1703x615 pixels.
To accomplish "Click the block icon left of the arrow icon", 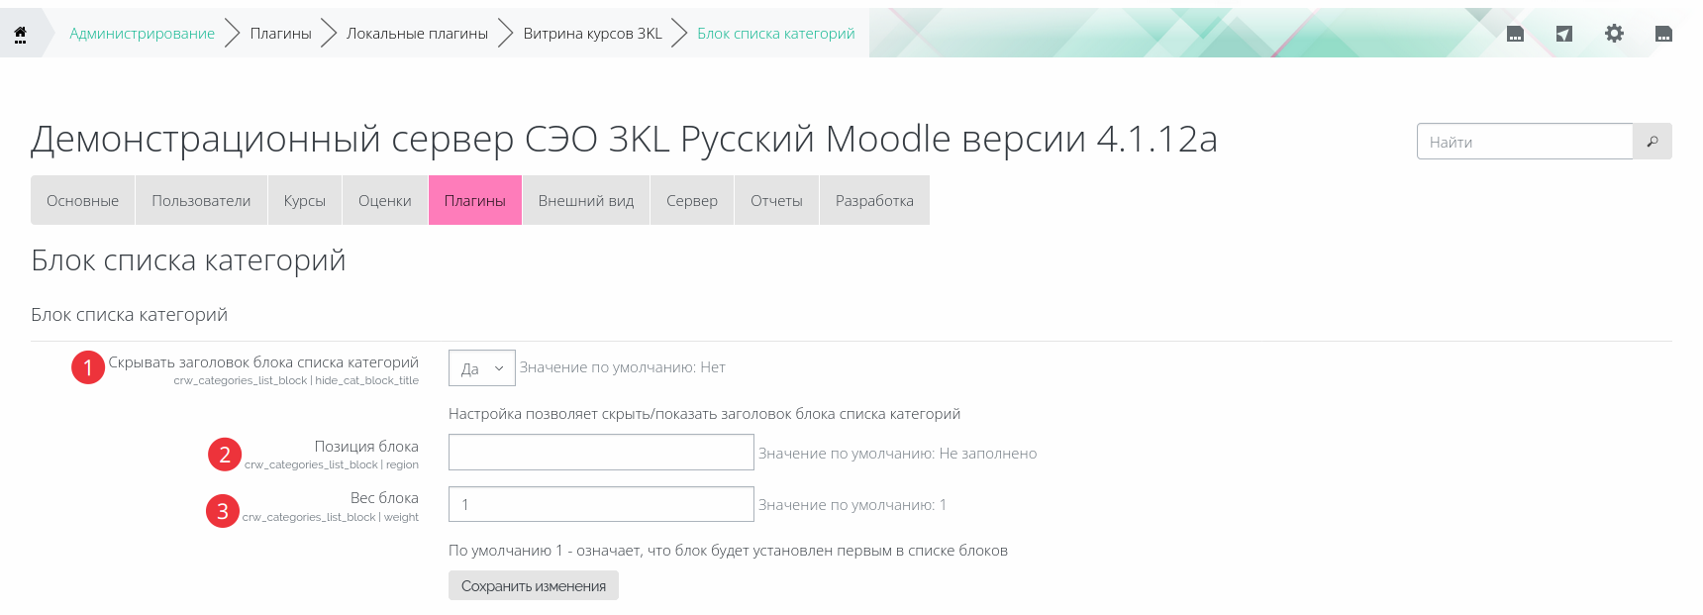I will click(1515, 34).
